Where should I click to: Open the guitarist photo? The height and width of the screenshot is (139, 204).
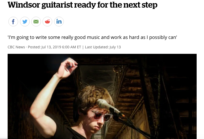click(x=102, y=96)
